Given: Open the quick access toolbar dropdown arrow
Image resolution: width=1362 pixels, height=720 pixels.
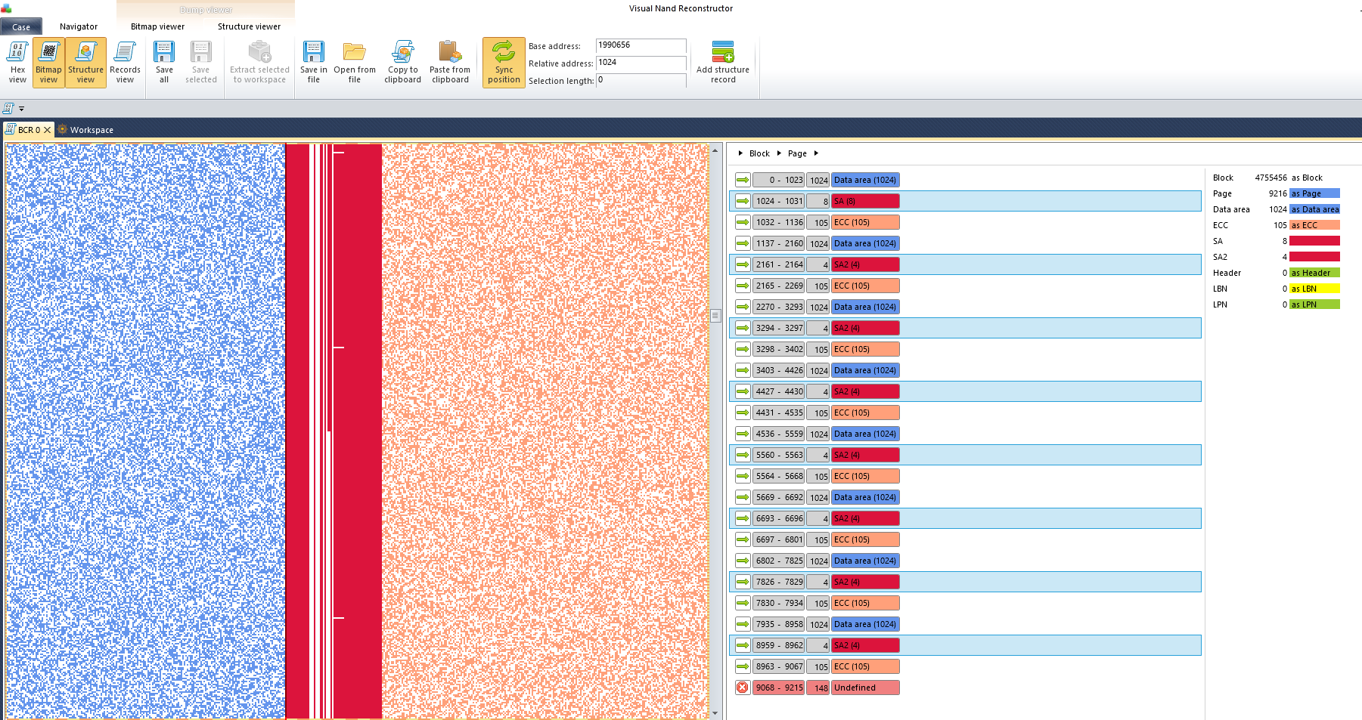Looking at the screenshot, I should pyautogui.click(x=21, y=109).
